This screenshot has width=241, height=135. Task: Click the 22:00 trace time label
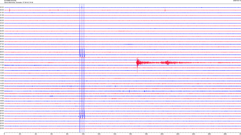click(x=2, y=121)
